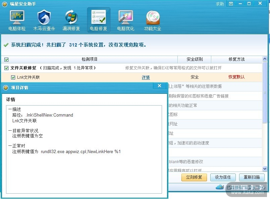
Task: Click the Rising lion logo in title bar
Action: pyautogui.click(x=5, y=4)
